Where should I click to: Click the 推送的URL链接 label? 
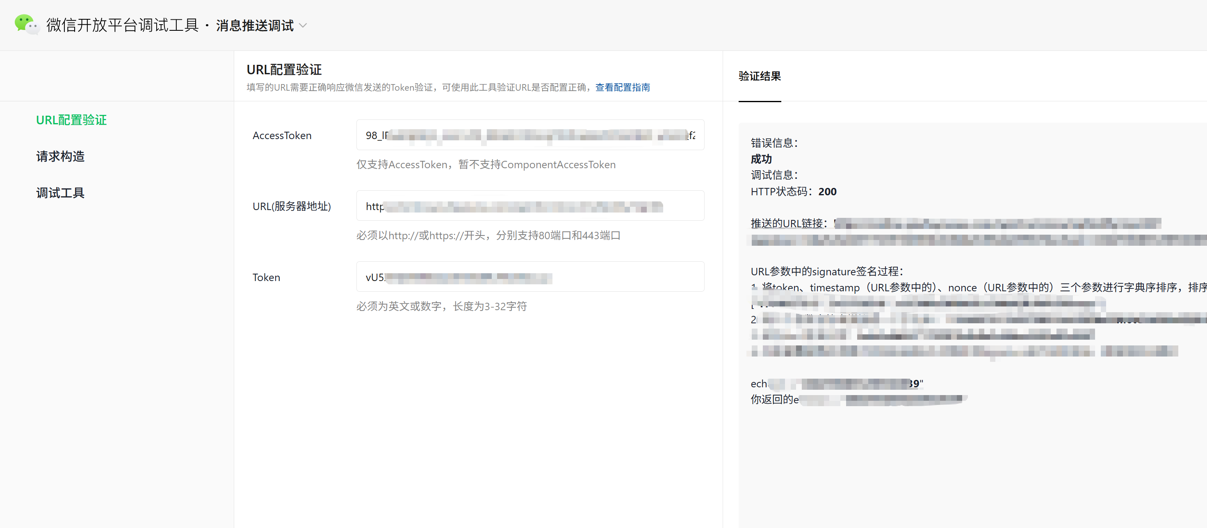pos(789,224)
